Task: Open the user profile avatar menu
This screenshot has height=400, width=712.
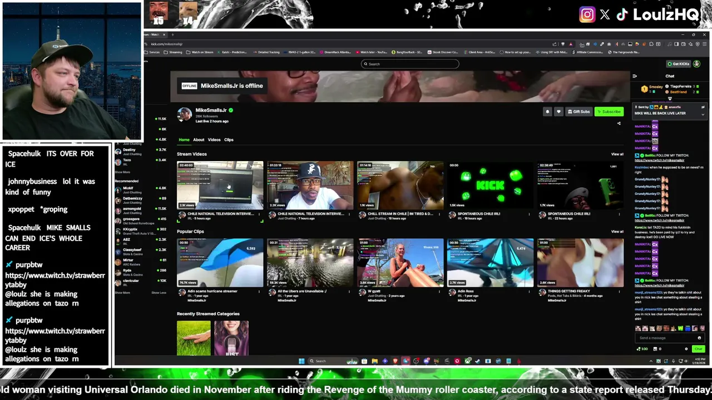Action: pyautogui.click(x=696, y=64)
